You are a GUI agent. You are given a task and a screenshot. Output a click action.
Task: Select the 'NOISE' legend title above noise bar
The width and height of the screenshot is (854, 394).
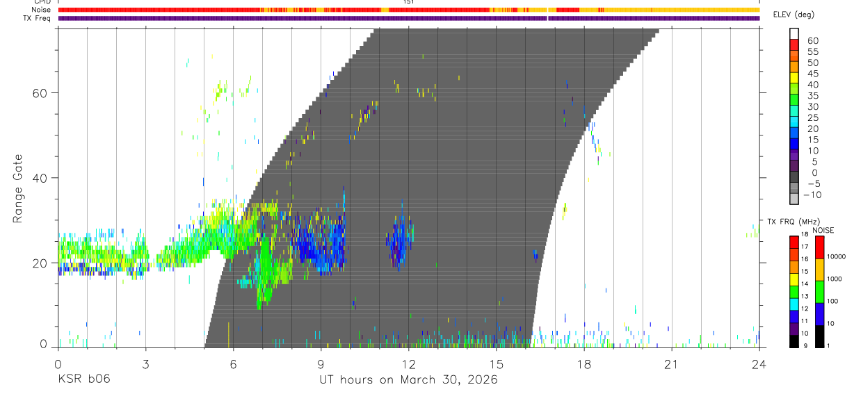click(824, 230)
